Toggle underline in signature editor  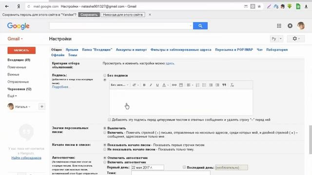click(157, 85)
